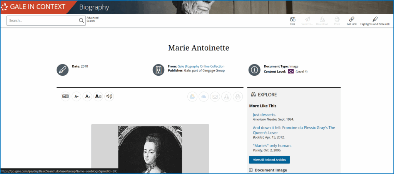Decrease font size with the smaller A button
The height and width of the screenshot is (174, 394).
tap(77, 96)
